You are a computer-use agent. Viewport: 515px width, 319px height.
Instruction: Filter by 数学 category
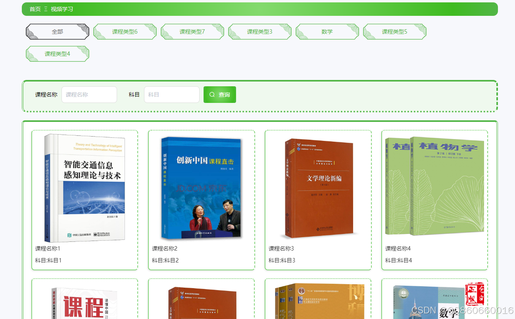tap(327, 32)
